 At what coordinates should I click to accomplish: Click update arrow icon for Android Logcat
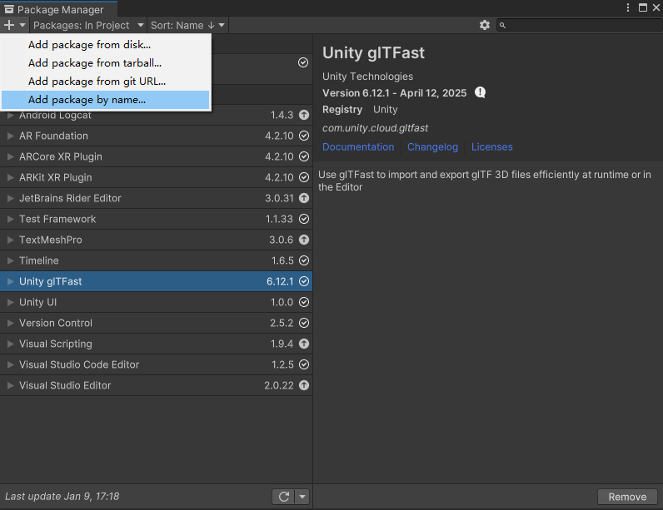click(x=304, y=115)
